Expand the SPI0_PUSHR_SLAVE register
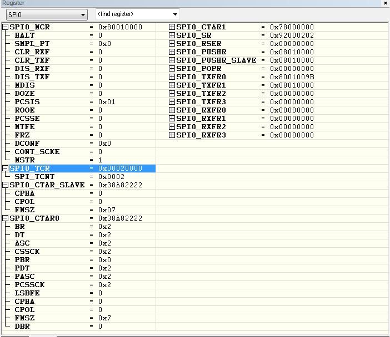Viewport: 390px width, 337px height. click(x=172, y=60)
